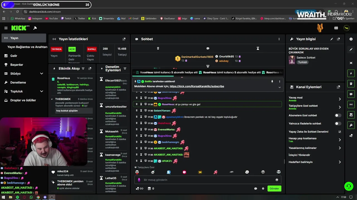Screen dimensions: 357x200
Task: Edit stream info with pencil icon in Yayın bilgisi
Action: point(332,39)
